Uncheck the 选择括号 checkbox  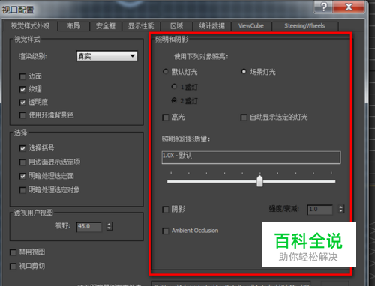(x=22, y=148)
